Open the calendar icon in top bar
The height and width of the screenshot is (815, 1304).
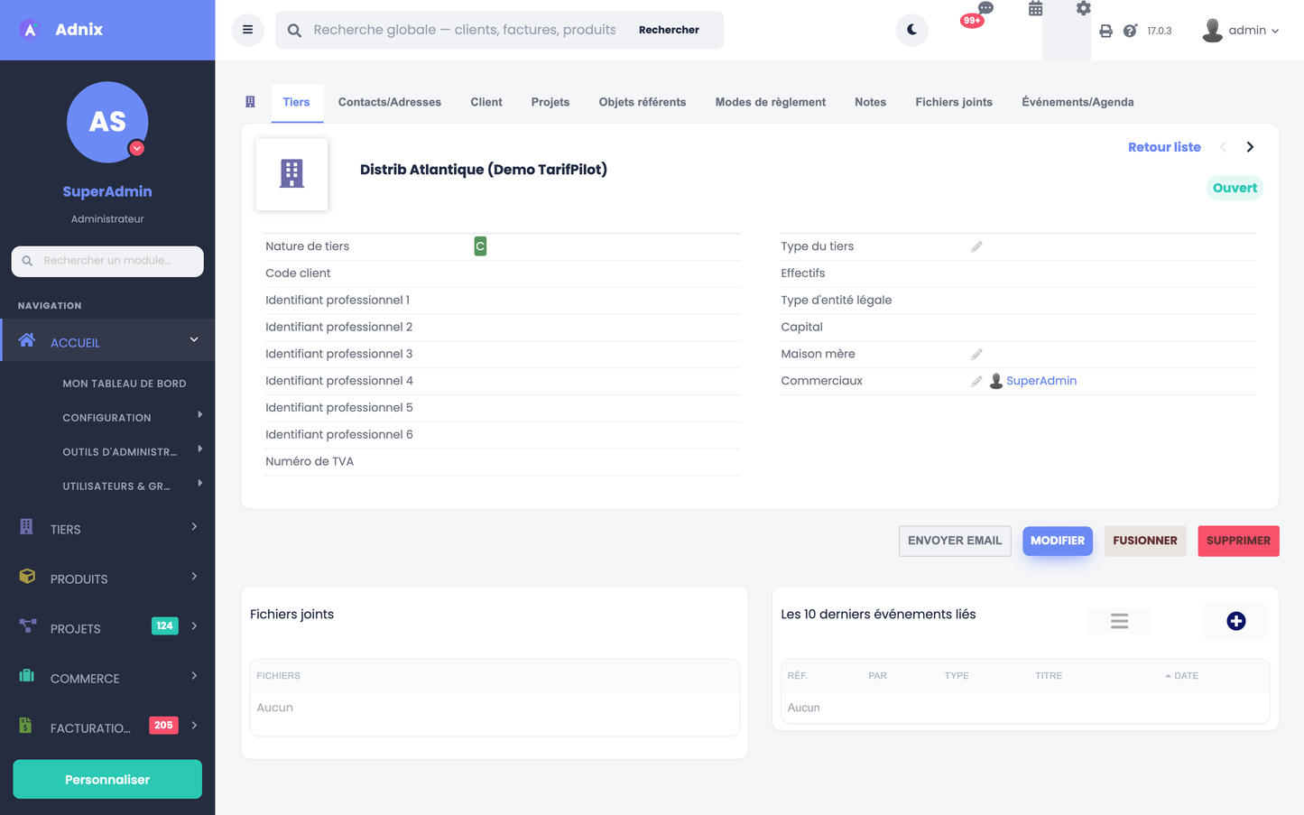click(1035, 9)
